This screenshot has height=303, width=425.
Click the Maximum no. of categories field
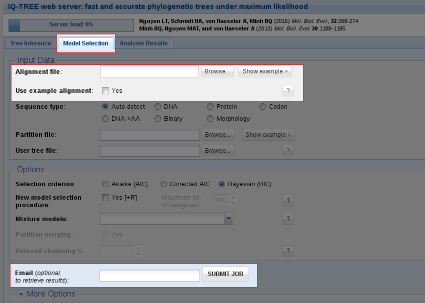(221, 200)
